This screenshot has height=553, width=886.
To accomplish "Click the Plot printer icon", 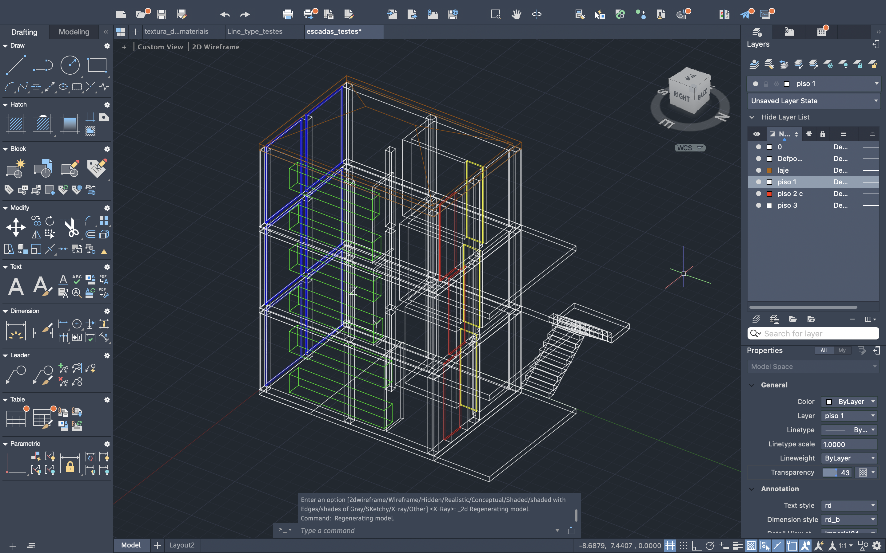I will click(288, 14).
